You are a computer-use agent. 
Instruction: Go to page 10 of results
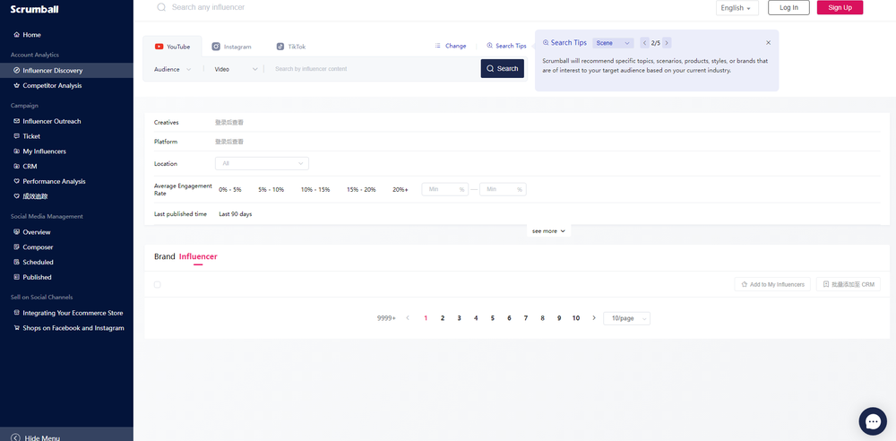576,318
